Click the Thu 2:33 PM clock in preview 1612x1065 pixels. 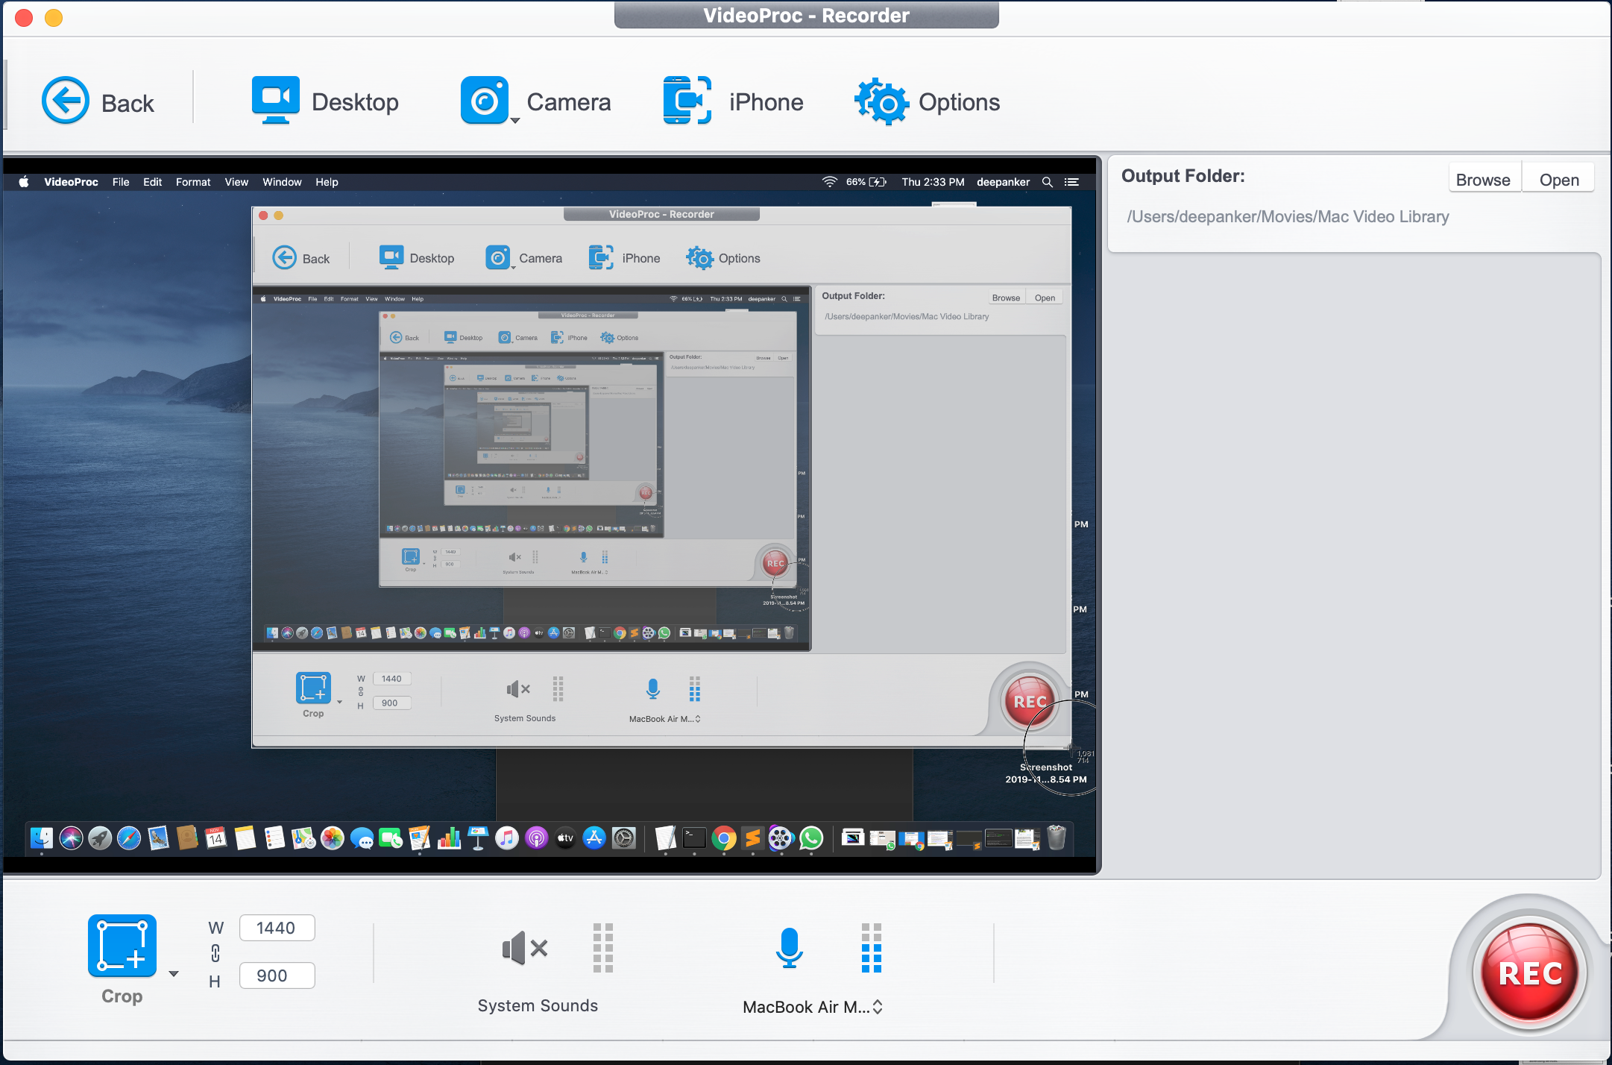[x=933, y=182]
